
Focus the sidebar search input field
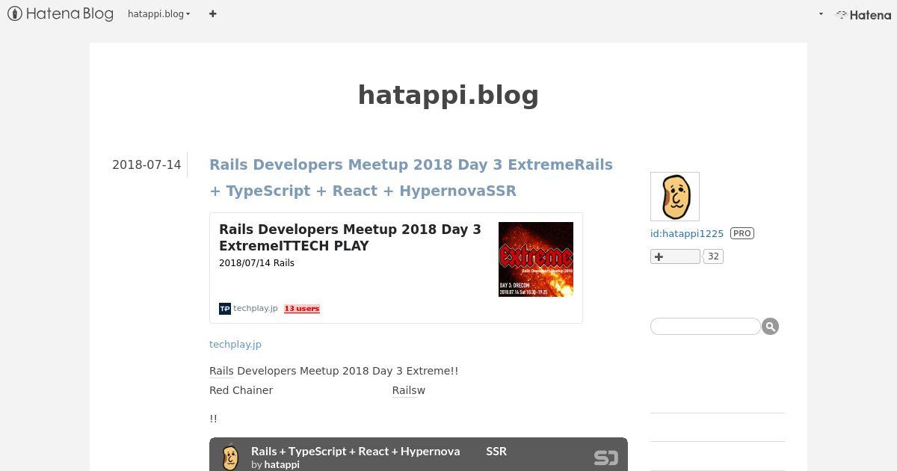pos(706,326)
